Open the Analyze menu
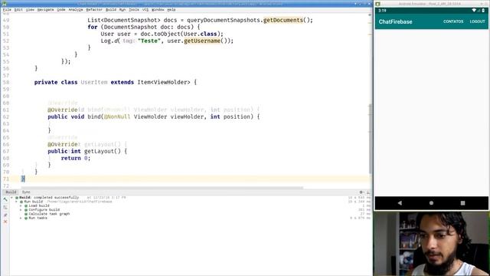 tap(76, 10)
